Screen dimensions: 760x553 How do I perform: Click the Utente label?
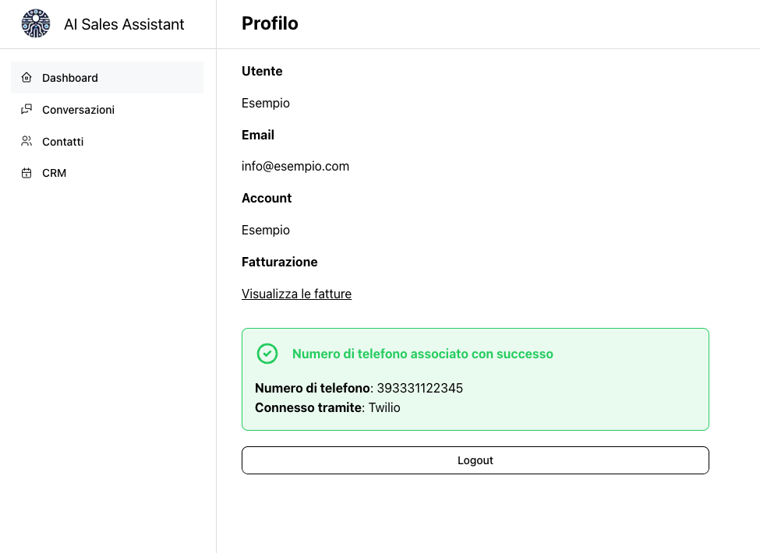coord(262,71)
